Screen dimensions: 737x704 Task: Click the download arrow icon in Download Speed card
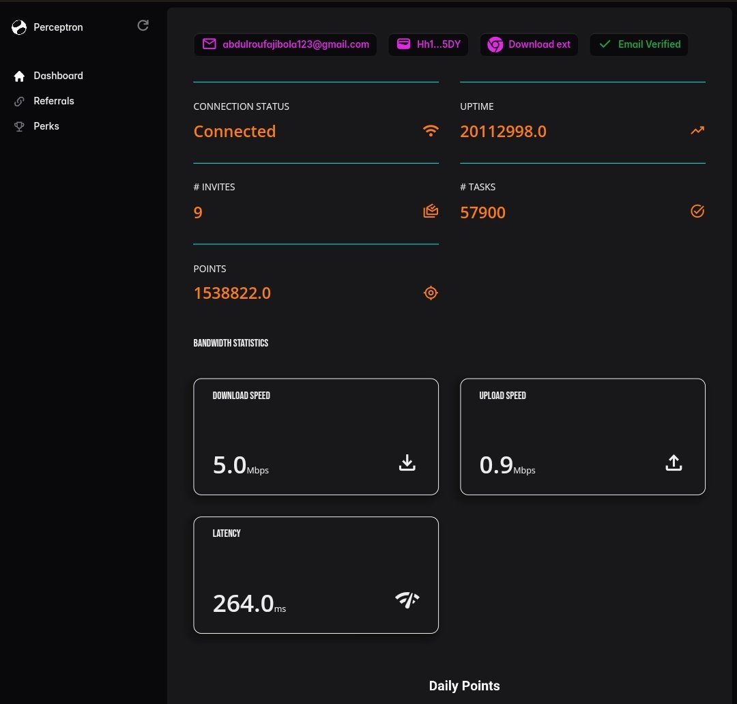(407, 463)
